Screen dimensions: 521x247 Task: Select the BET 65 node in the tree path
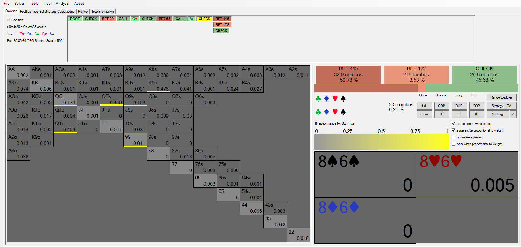pyautogui.click(x=165, y=19)
